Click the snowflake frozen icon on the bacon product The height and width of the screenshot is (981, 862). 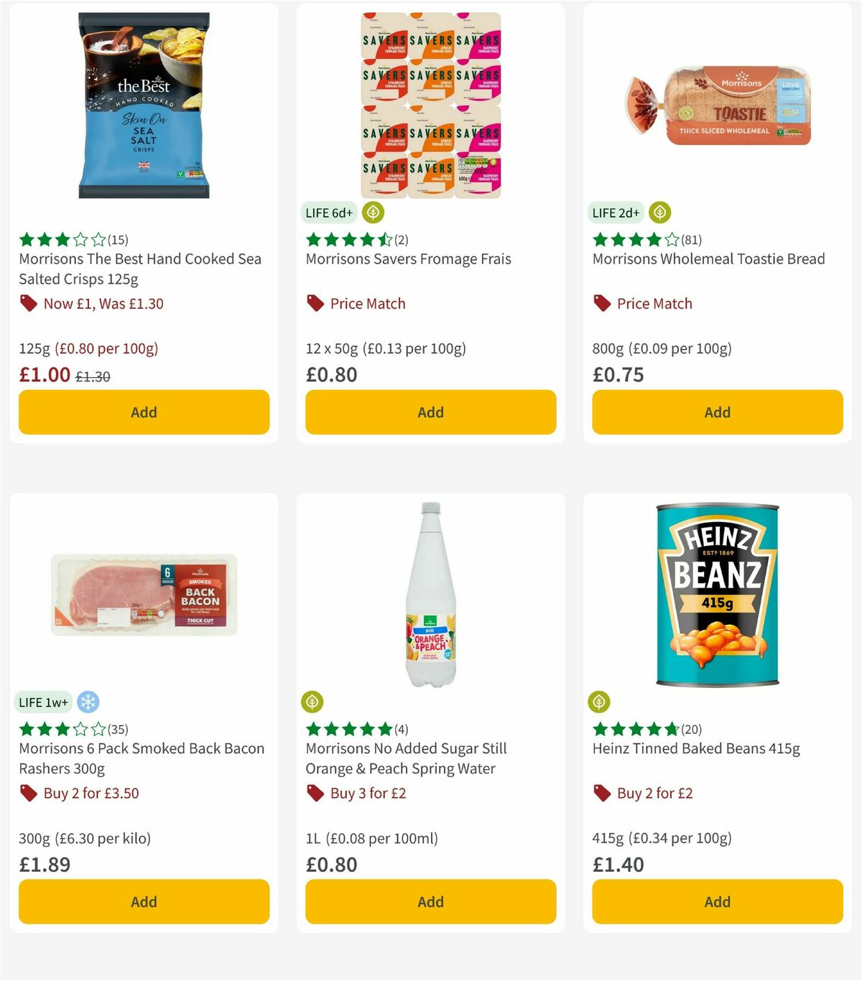tap(88, 702)
